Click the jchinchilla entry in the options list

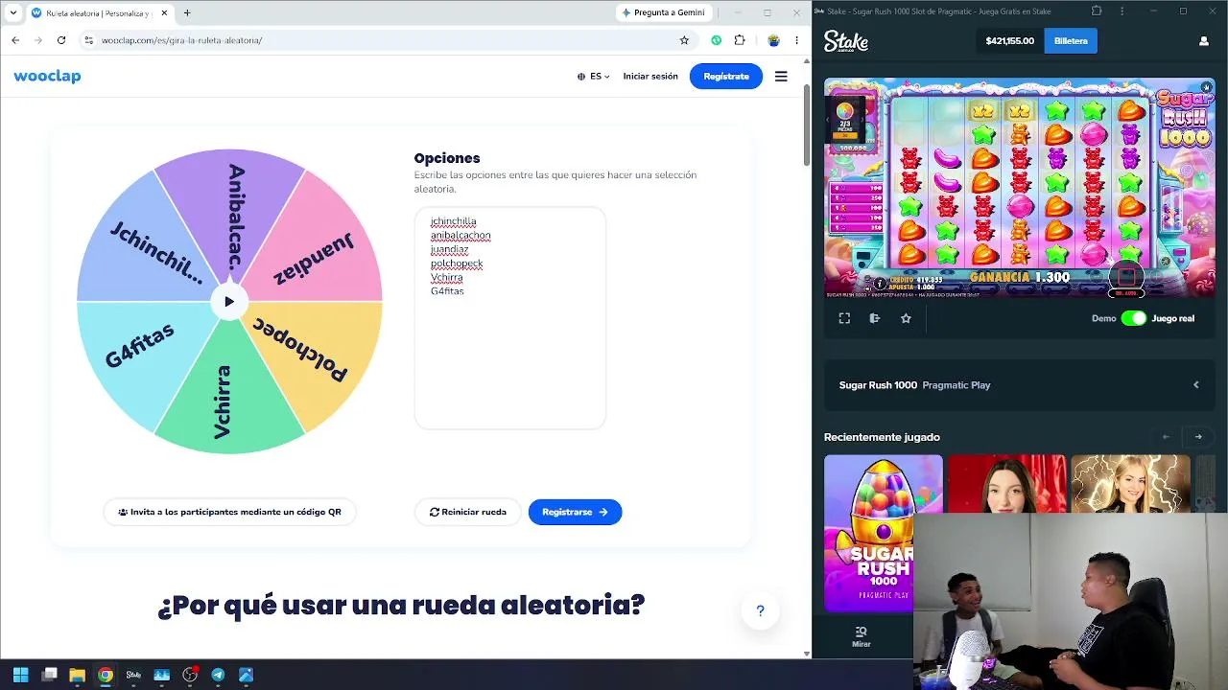tap(453, 221)
